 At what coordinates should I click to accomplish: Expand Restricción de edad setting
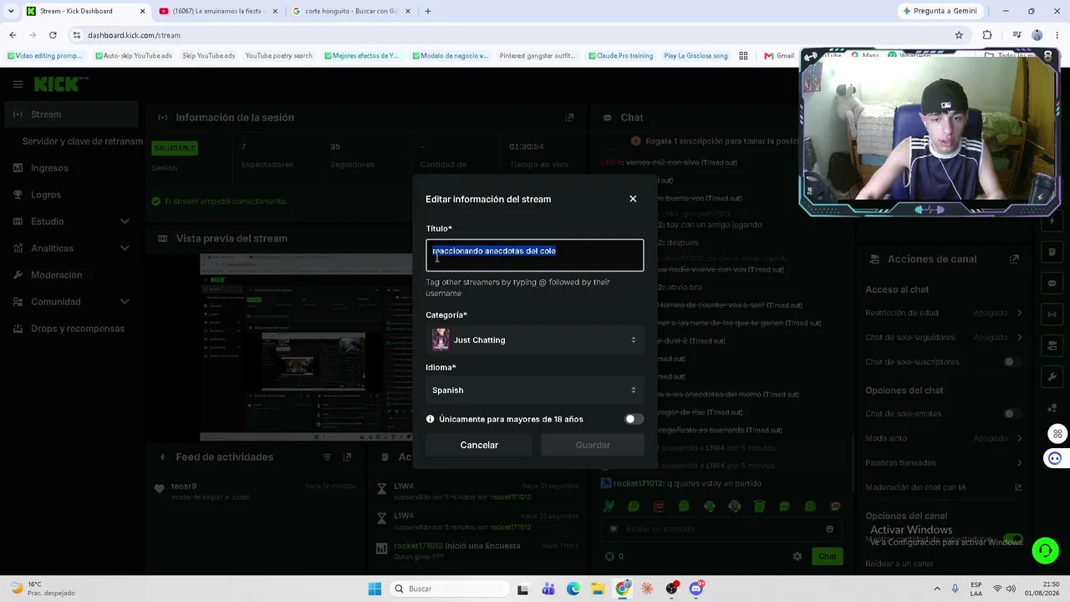click(x=944, y=313)
